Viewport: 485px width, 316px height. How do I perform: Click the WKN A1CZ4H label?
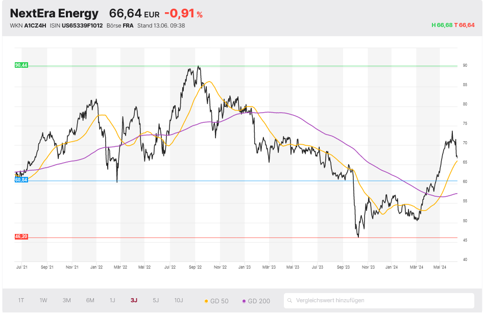28,25
